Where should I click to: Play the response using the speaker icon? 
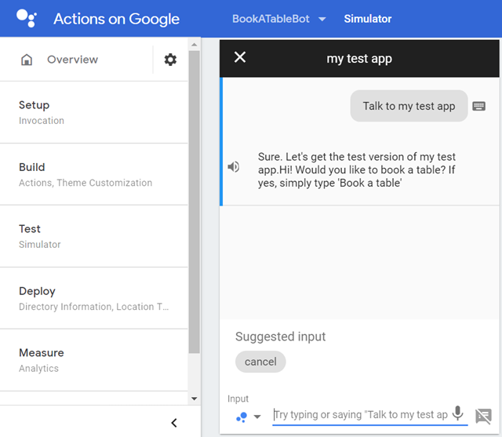point(233,166)
